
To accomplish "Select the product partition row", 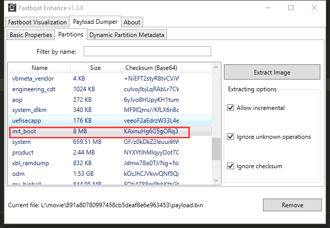I will (110, 153).
